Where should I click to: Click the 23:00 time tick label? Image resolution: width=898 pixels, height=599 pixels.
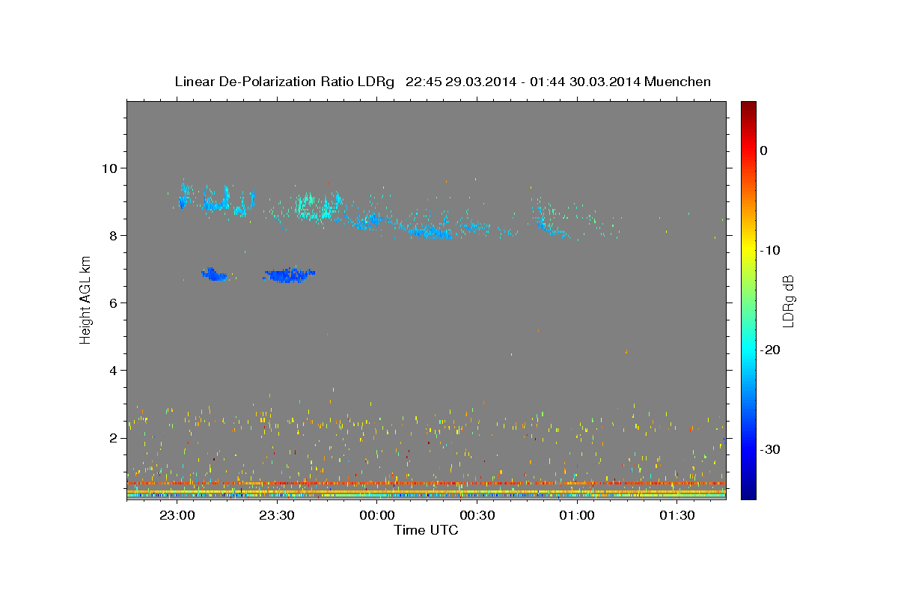pos(178,516)
